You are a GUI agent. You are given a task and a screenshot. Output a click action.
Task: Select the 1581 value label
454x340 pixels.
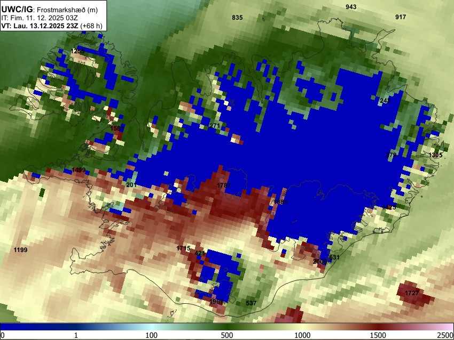click(117, 128)
